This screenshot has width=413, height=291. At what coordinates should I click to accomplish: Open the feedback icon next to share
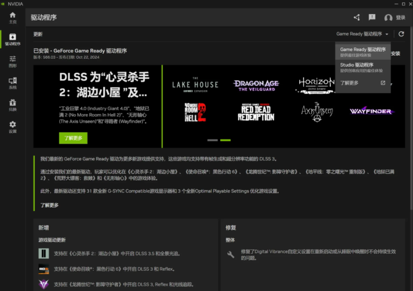(x=372, y=17)
